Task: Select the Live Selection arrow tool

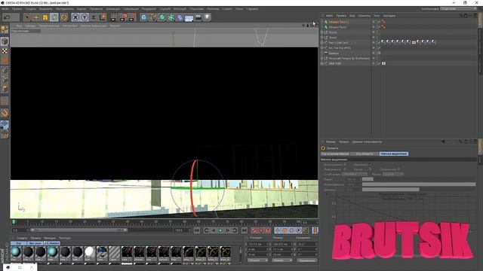Action: pos(27,17)
